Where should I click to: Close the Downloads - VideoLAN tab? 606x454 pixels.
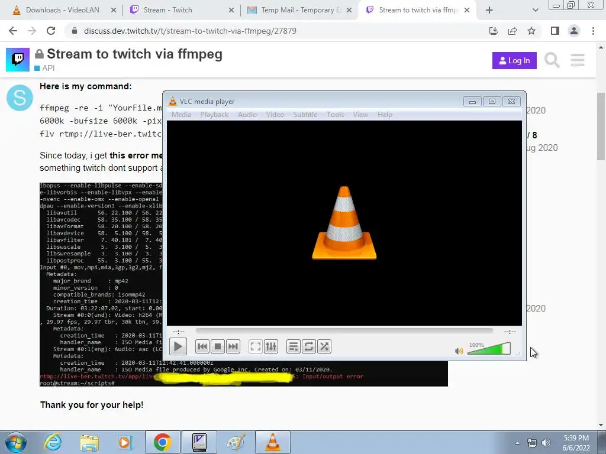point(113,10)
